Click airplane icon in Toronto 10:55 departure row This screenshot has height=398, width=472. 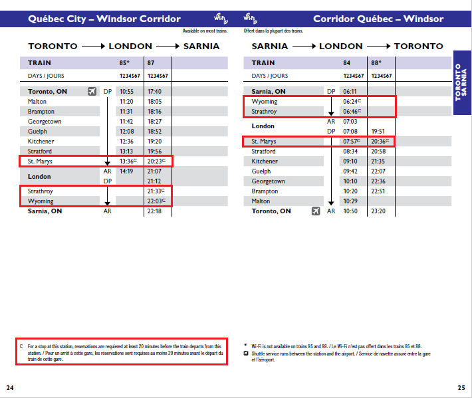[x=92, y=92]
